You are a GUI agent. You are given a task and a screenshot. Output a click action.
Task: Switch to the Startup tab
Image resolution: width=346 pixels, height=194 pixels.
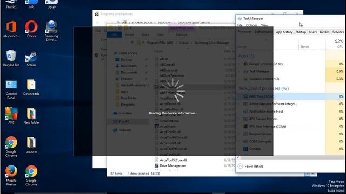(301, 32)
